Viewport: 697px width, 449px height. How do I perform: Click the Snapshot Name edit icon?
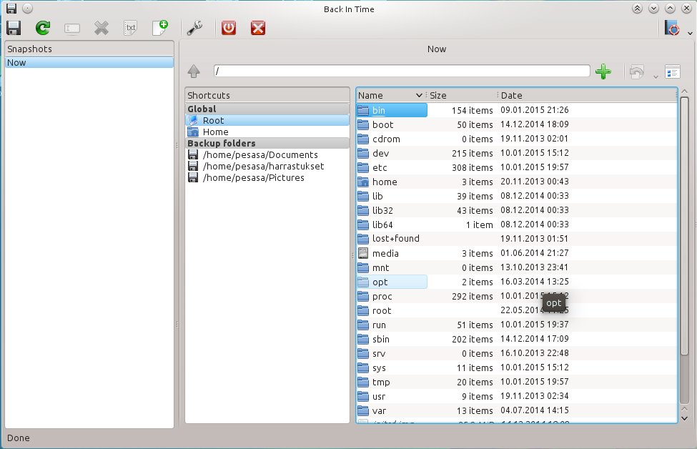point(72,29)
